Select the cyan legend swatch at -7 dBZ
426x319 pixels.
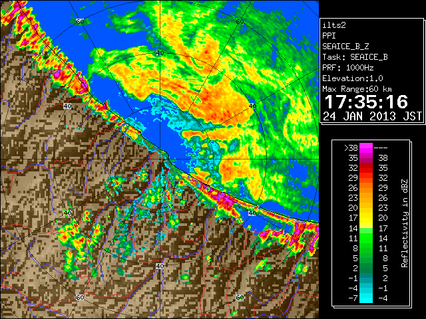(x=366, y=298)
